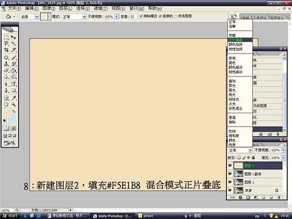
Task: Click delete layer trash icon in Layers panel
Action: click(279, 197)
